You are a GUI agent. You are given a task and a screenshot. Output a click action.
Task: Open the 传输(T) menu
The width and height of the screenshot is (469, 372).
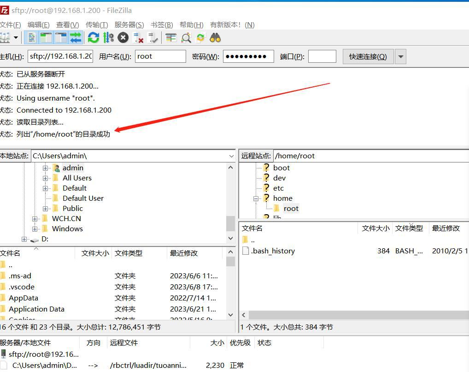click(x=97, y=25)
